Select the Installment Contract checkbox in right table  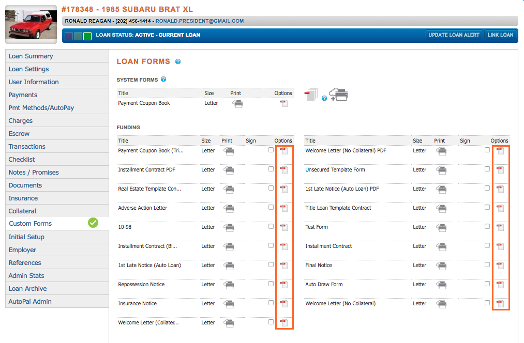pos(487,245)
